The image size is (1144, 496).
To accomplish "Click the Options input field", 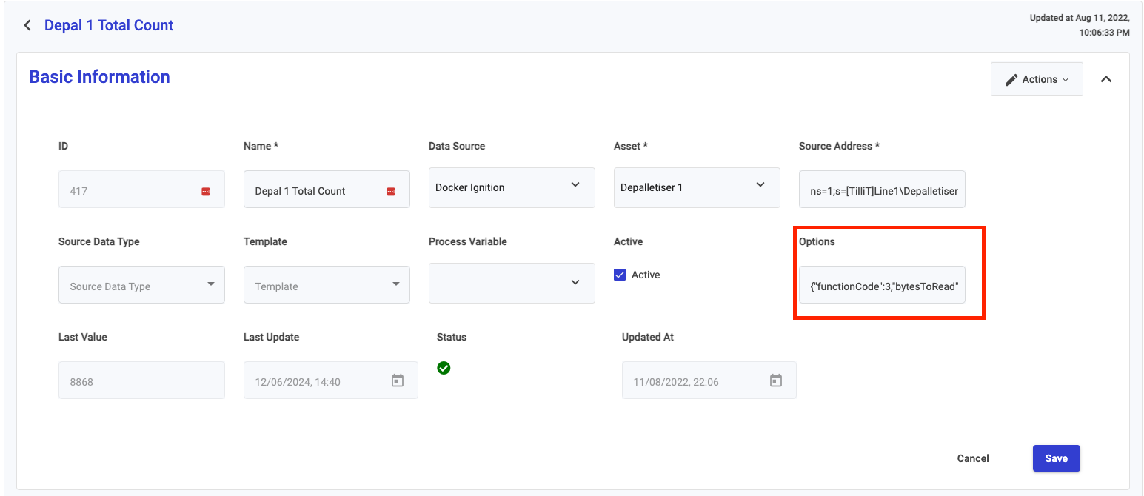I will [x=882, y=286].
